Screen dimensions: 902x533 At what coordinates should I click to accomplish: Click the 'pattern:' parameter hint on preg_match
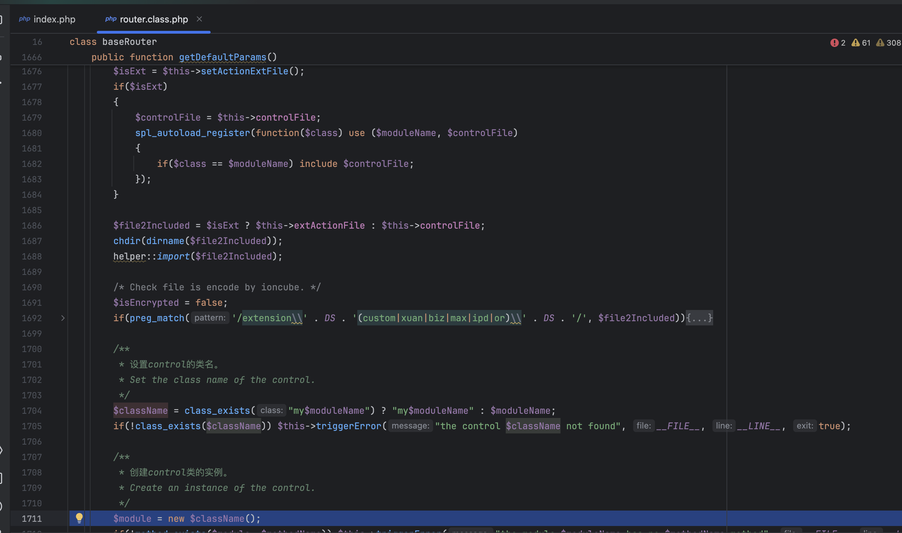click(210, 318)
